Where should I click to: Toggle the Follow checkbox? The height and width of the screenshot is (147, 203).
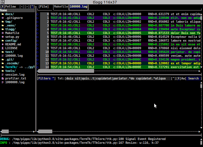click(x=3, y=6)
